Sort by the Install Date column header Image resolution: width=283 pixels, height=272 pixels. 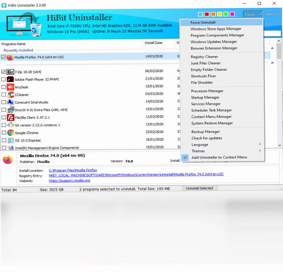click(154, 43)
